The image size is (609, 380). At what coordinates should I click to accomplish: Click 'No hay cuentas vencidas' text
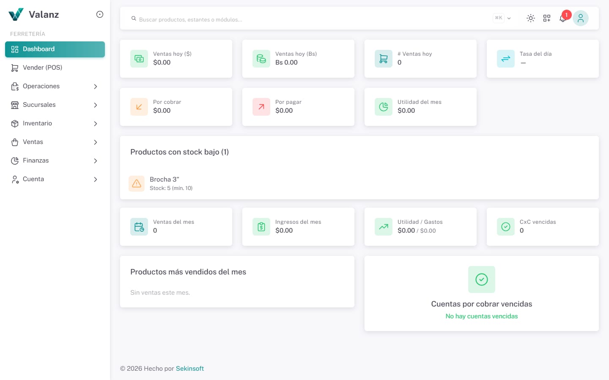point(482,316)
